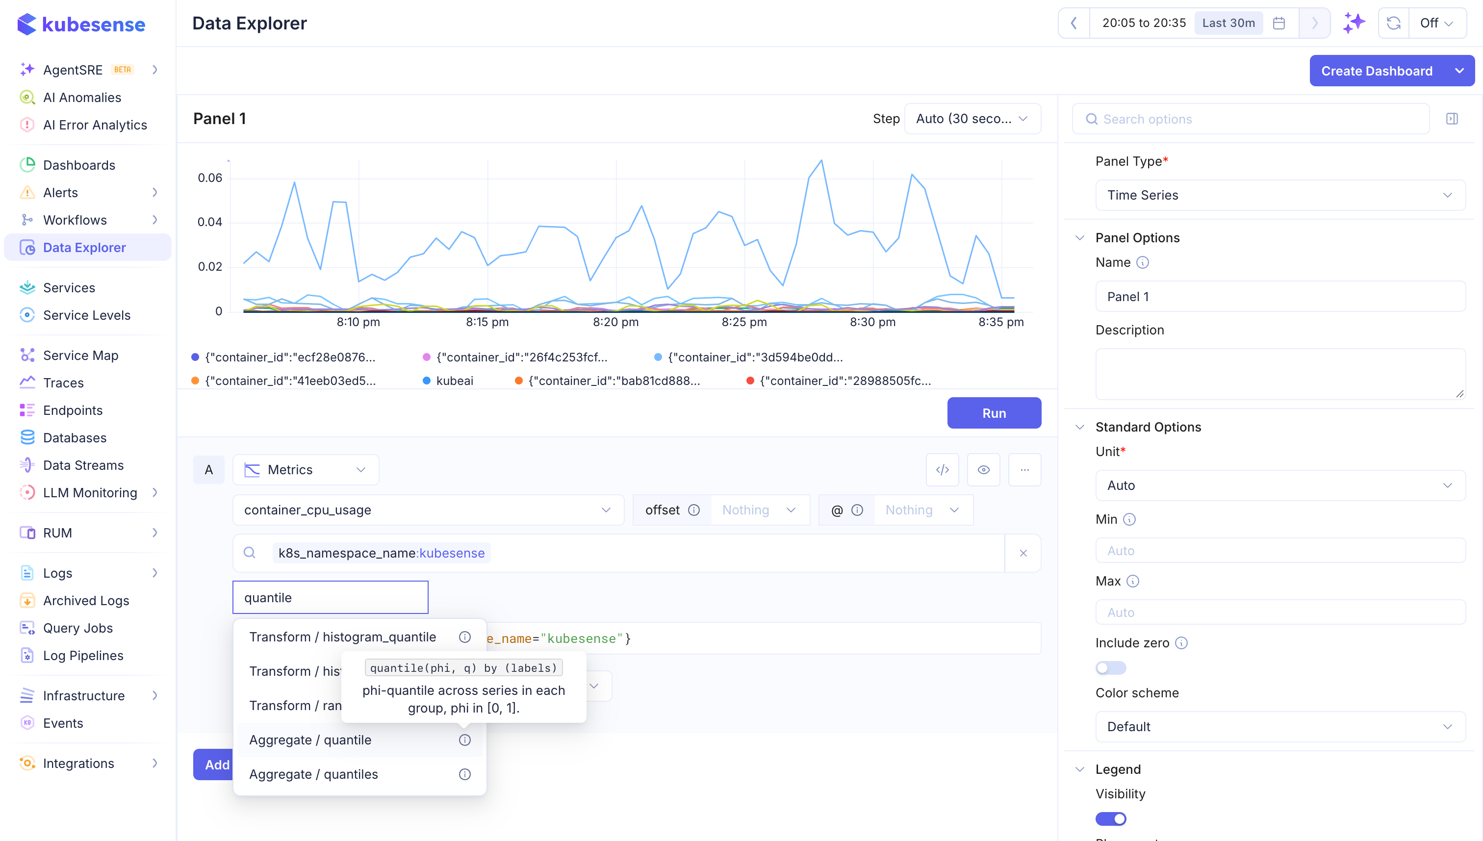Open the Step dropdown
The image size is (1483, 841).
point(972,119)
